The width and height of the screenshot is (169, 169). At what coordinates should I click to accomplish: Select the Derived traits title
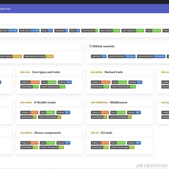[x=114, y=72]
